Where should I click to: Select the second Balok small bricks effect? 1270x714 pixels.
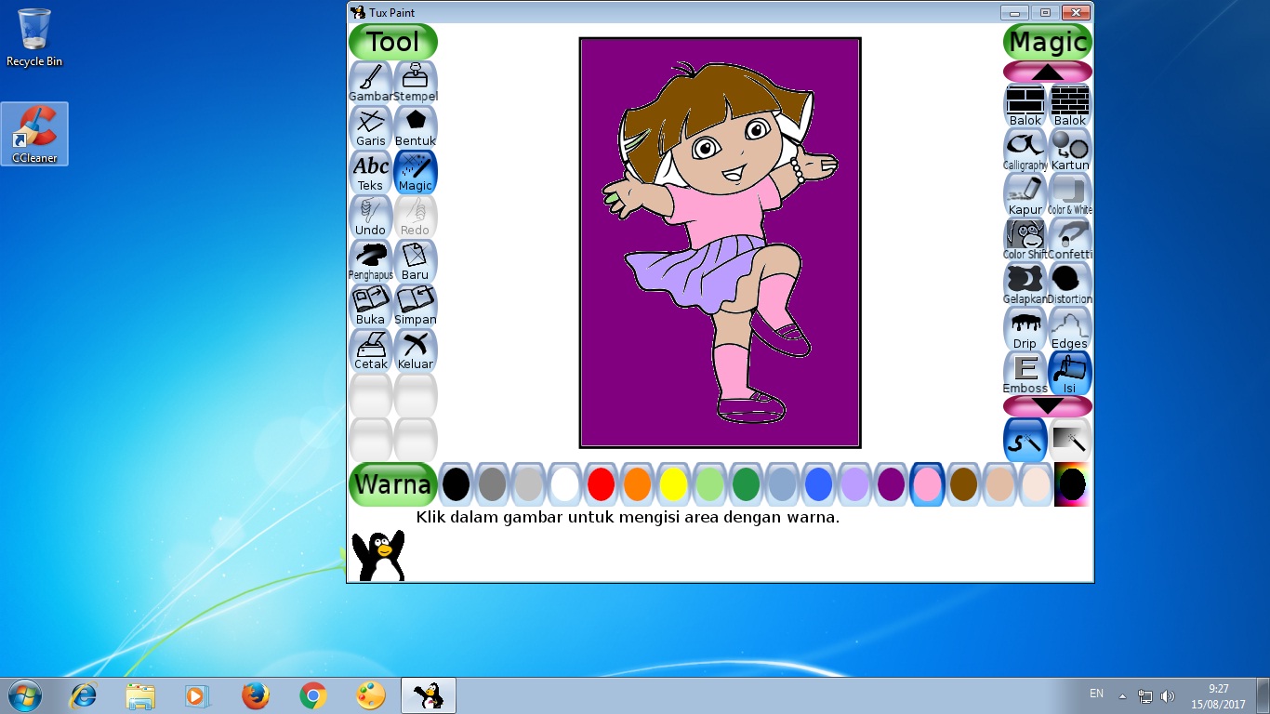point(1070,105)
